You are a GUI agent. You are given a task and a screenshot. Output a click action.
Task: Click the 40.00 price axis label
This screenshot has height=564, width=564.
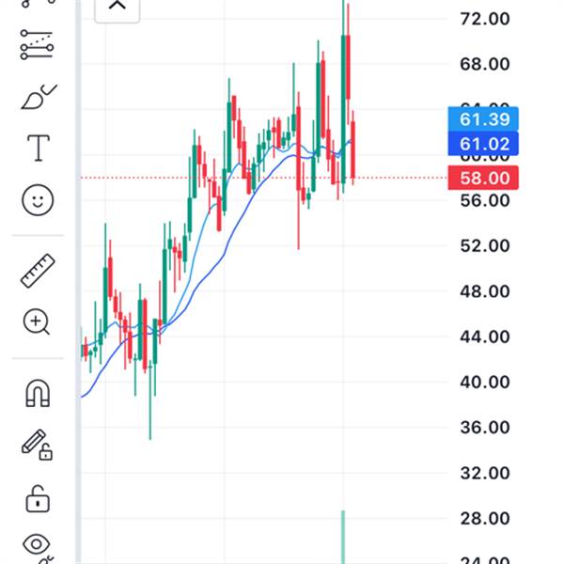[x=484, y=382]
